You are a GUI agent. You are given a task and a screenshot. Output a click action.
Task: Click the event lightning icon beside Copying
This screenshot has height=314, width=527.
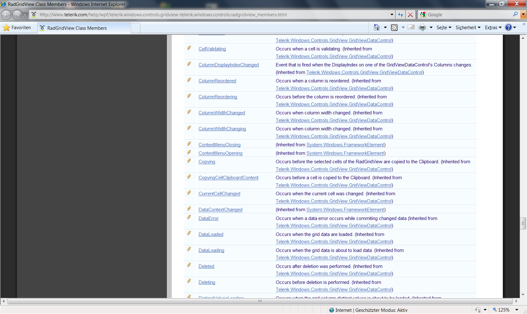(x=189, y=161)
